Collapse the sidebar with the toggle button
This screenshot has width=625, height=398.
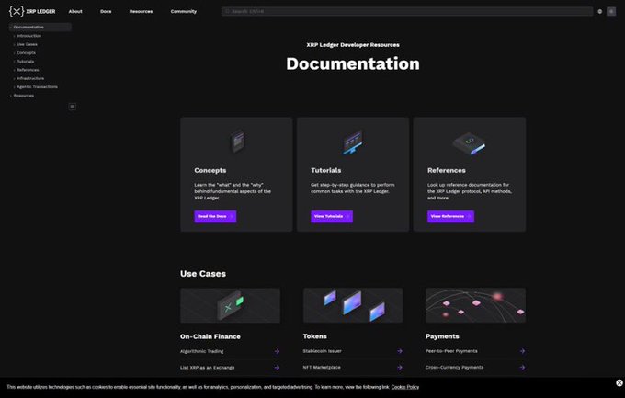coord(72,107)
